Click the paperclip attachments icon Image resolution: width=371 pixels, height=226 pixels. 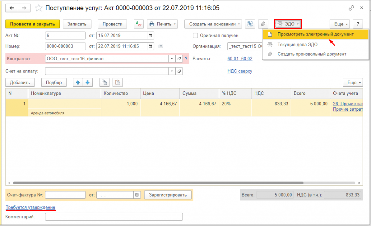point(264,24)
